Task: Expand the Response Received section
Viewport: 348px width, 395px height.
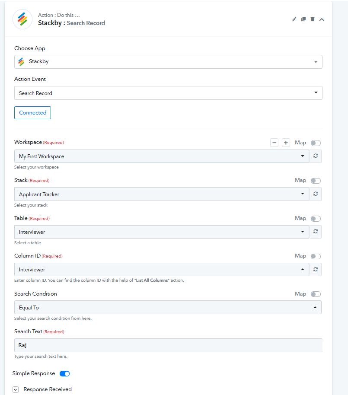Action: 16,389
